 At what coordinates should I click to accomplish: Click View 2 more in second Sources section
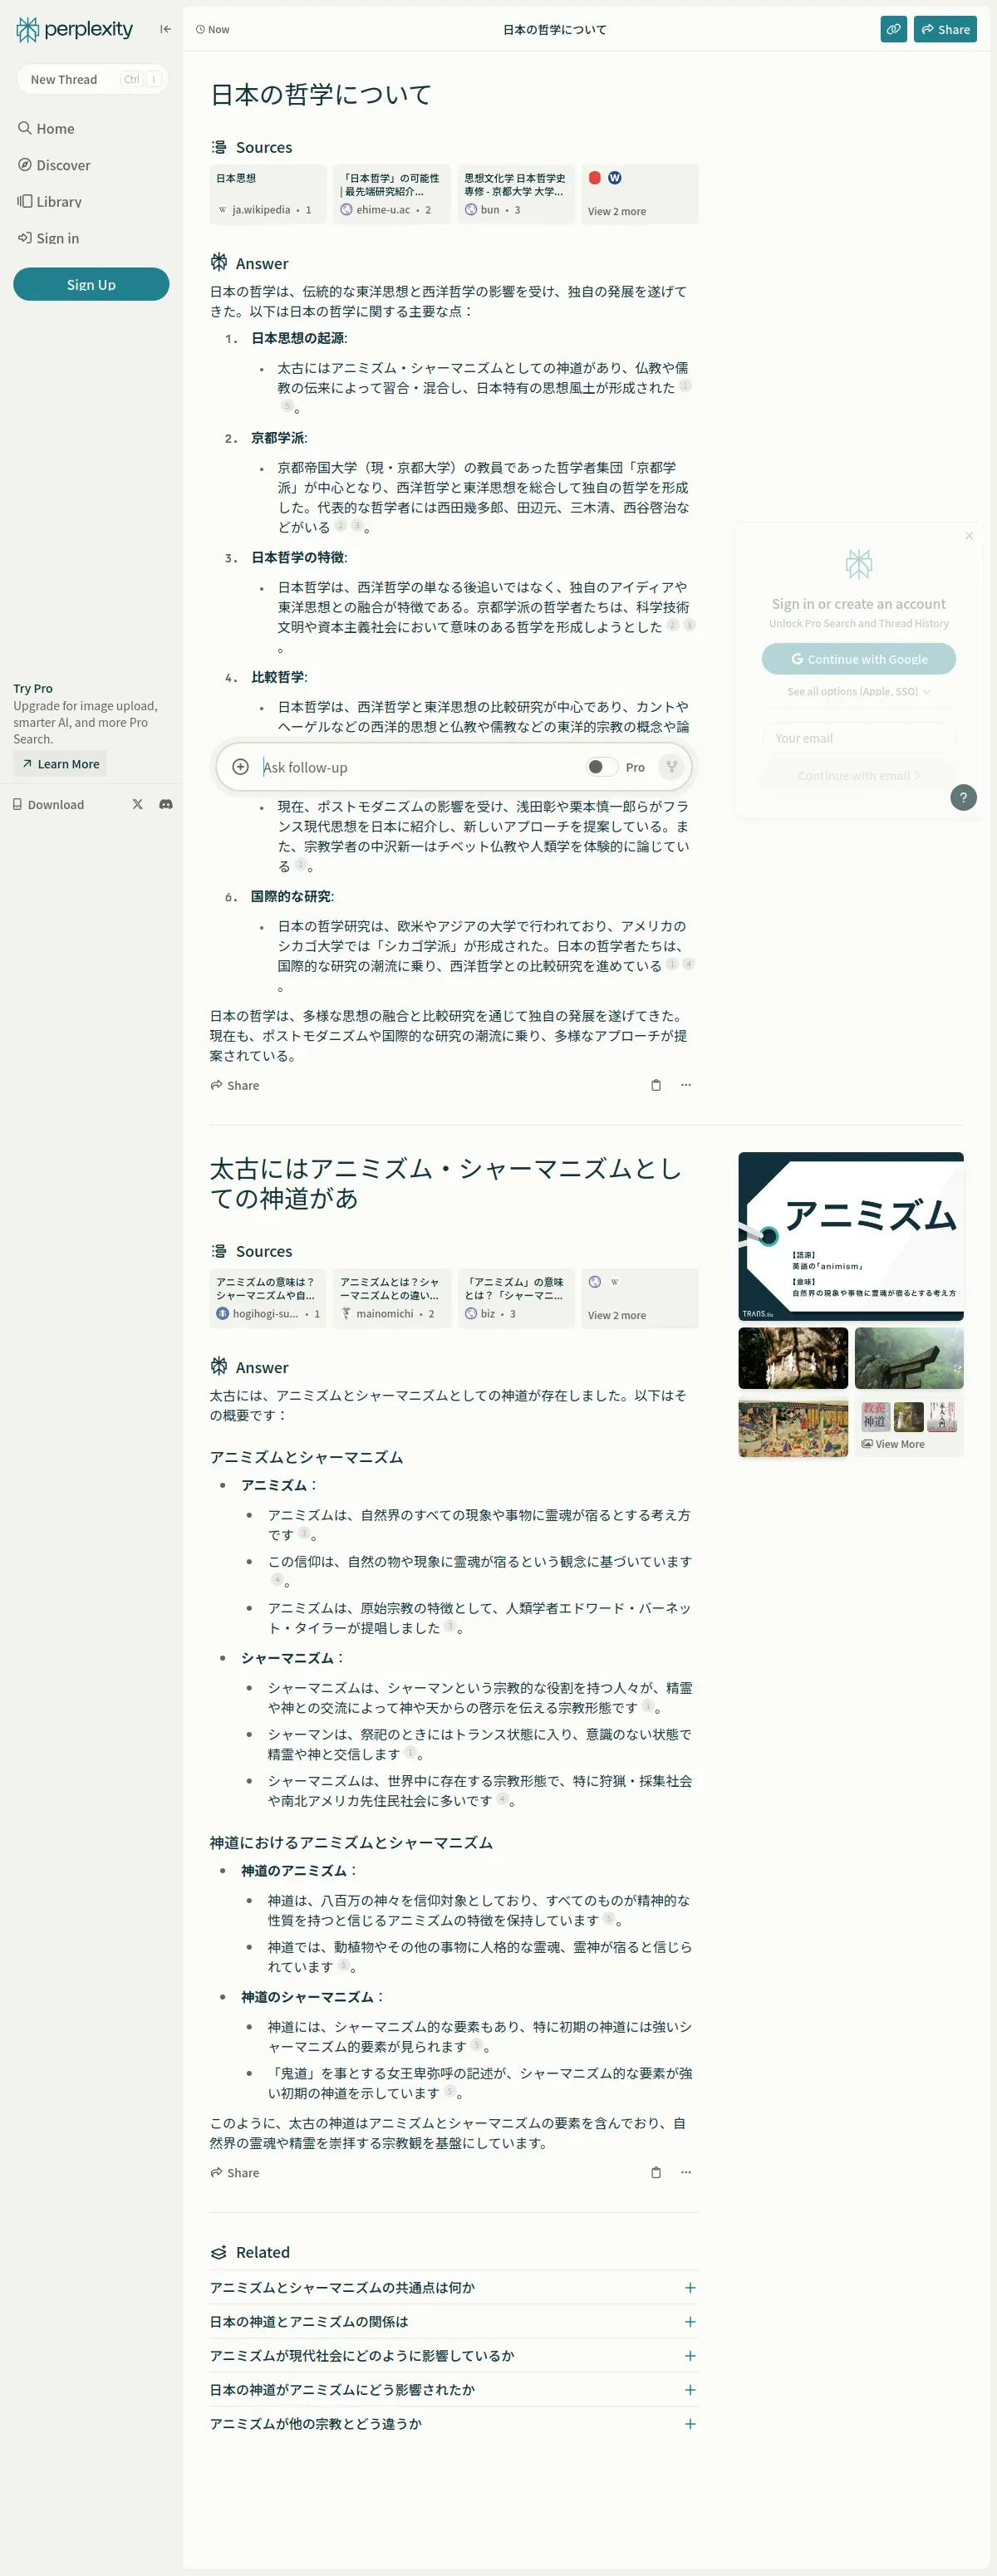tap(640, 1298)
